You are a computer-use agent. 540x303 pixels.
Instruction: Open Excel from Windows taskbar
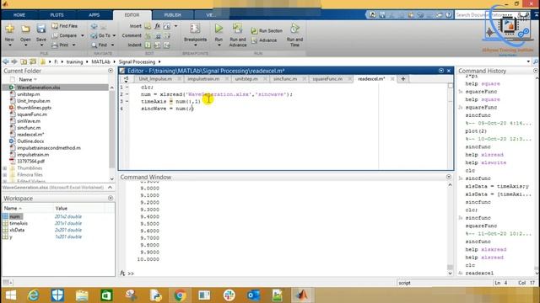coord(106,295)
